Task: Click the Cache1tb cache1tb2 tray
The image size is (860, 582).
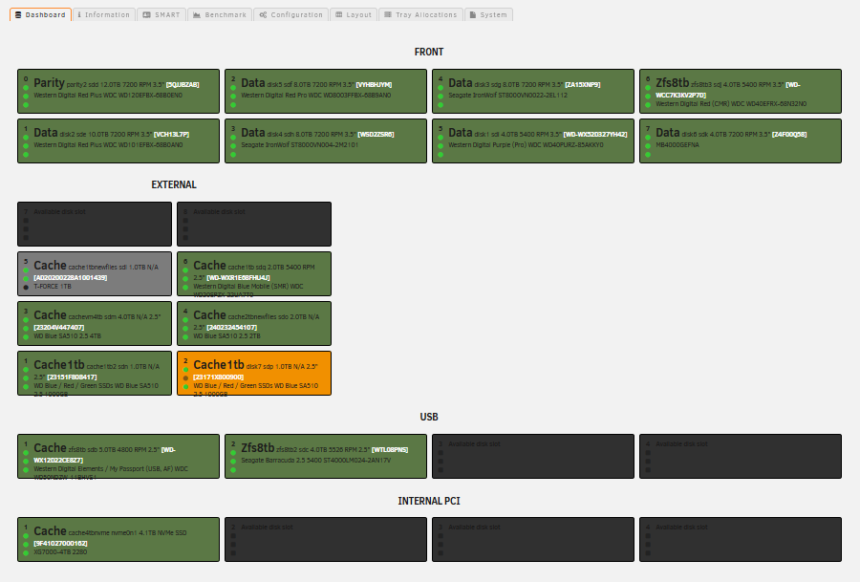Action: pos(95,373)
